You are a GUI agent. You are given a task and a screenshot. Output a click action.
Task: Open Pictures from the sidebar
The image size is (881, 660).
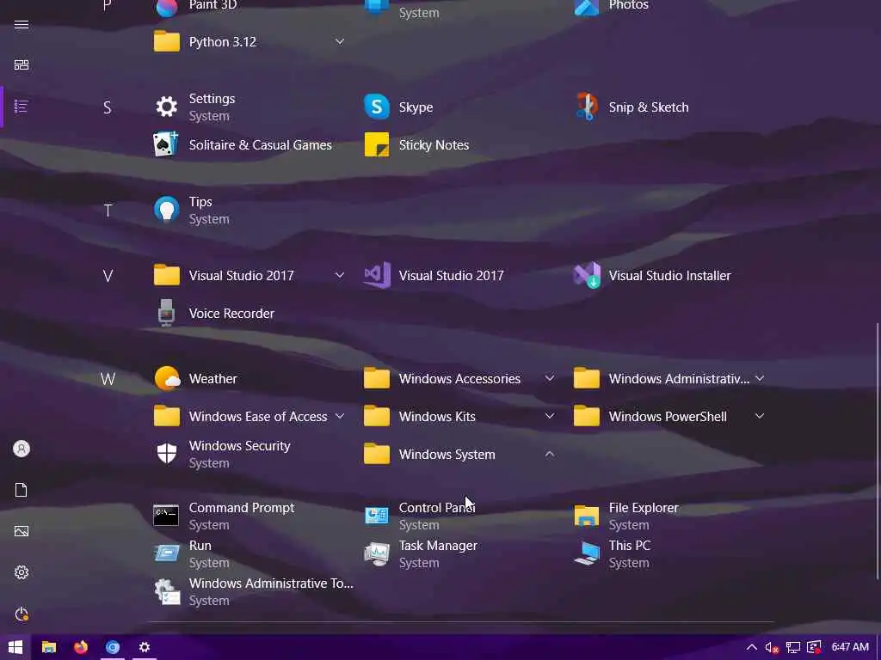(x=22, y=531)
